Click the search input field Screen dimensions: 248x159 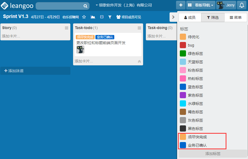coord(59,6)
